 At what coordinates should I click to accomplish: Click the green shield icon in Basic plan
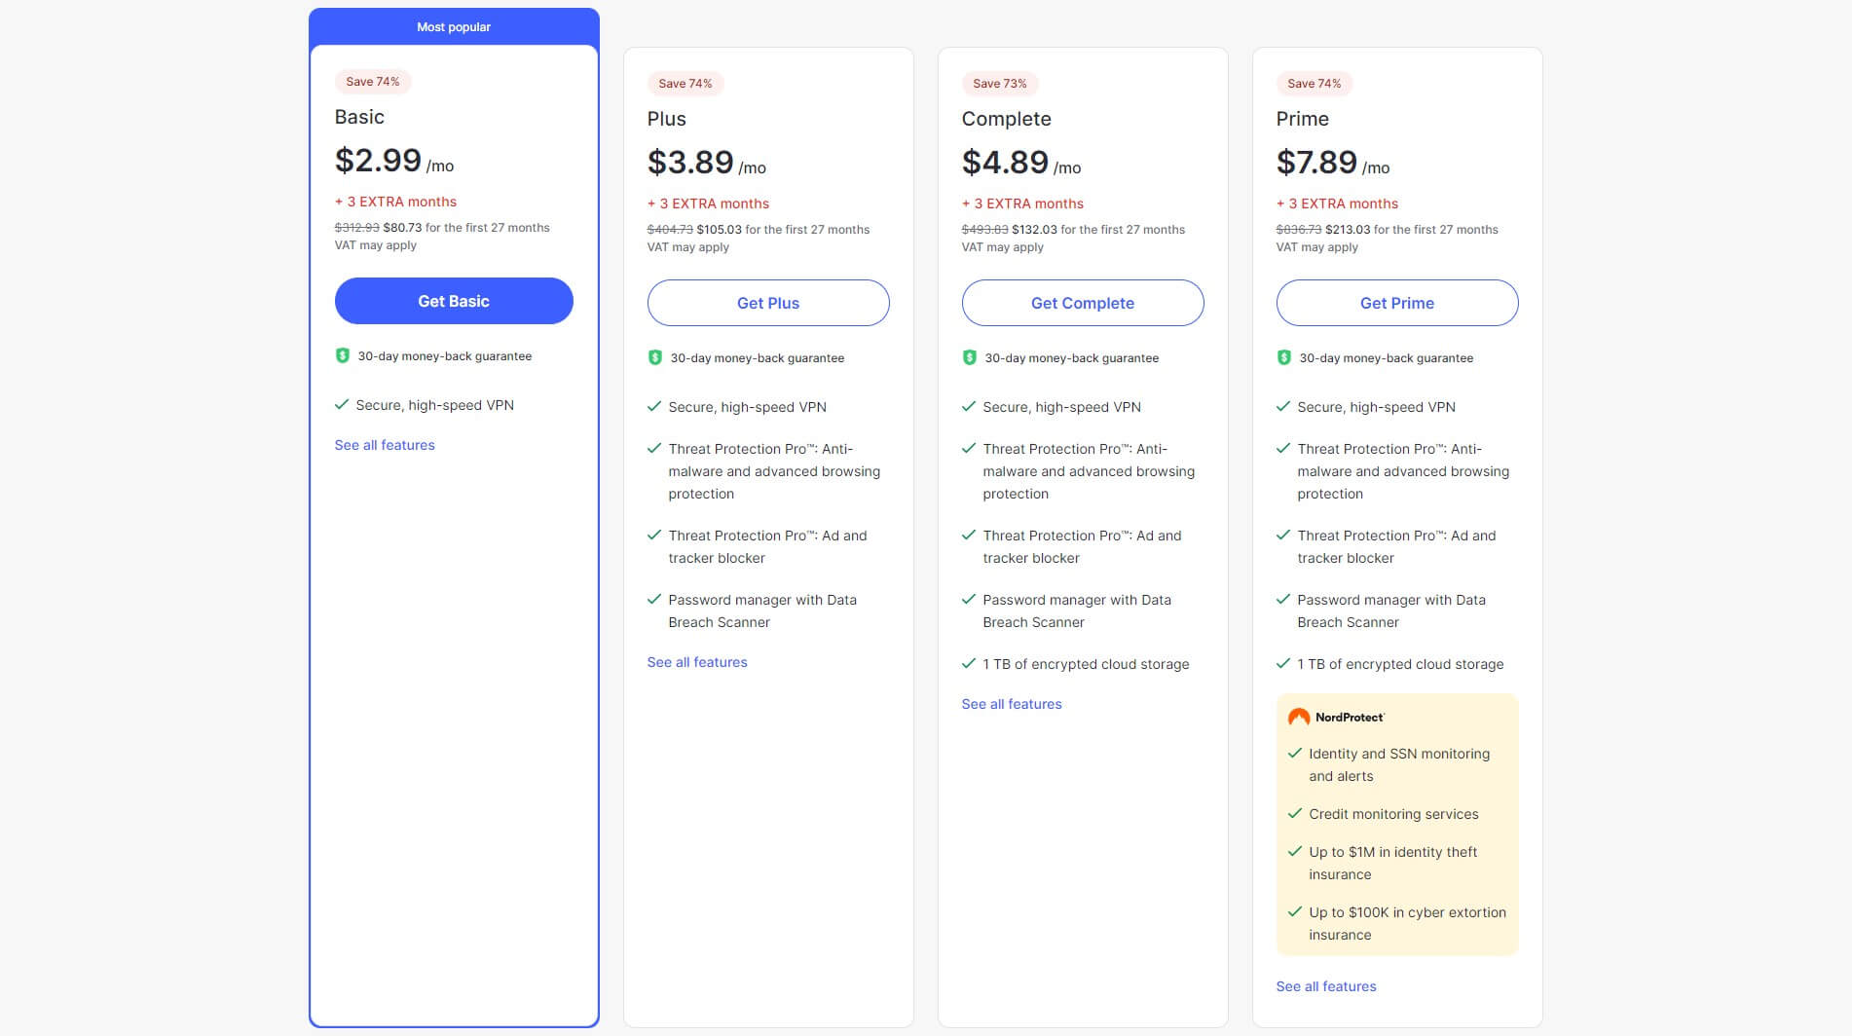(343, 356)
